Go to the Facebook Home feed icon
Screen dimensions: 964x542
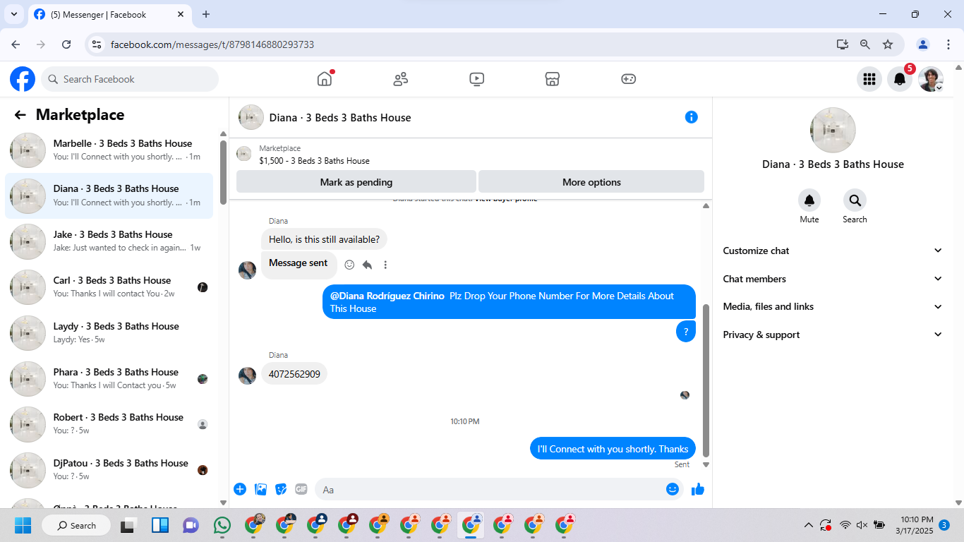click(x=325, y=79)
